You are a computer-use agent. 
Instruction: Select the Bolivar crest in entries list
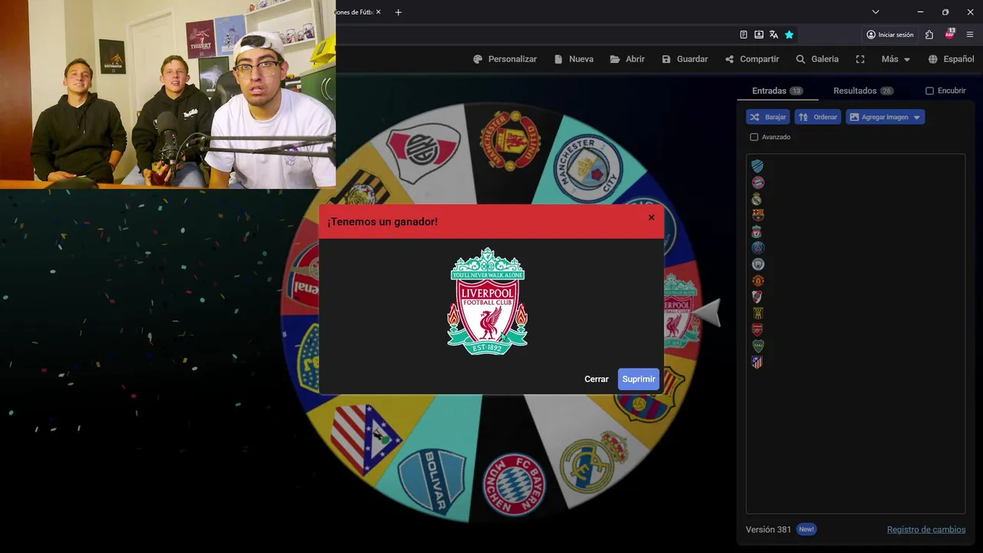coord(757,166)
